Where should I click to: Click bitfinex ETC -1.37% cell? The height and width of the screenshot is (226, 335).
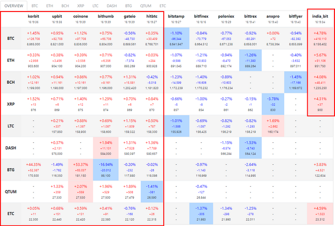point(201,213)
